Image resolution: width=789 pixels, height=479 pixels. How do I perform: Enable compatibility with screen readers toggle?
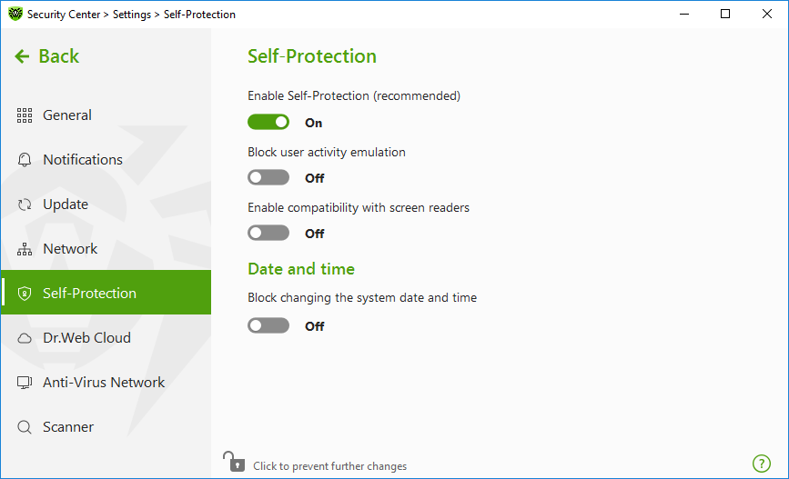268,233
